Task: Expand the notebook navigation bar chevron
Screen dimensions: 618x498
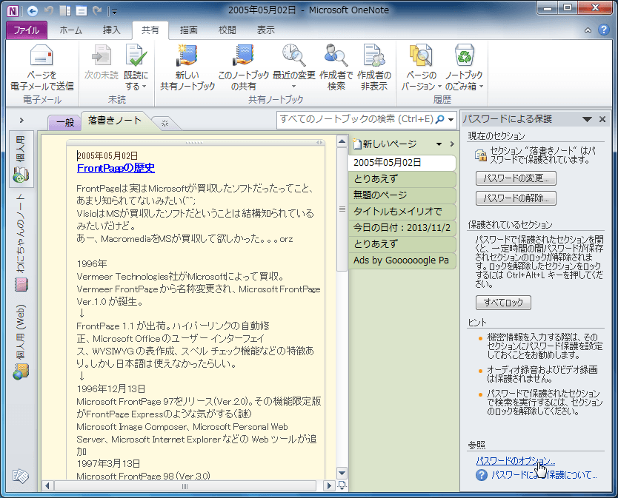Action: (21, 121)
